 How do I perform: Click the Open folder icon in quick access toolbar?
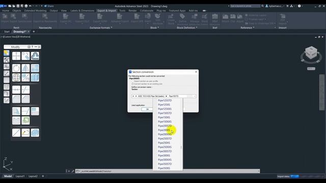coord(14,6)
